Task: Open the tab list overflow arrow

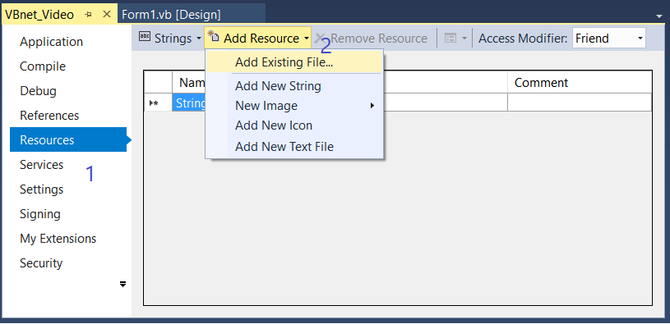Action: [659, 16]
